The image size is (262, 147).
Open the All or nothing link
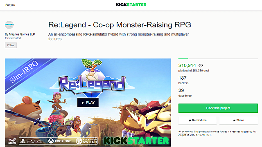pos(185,131)
